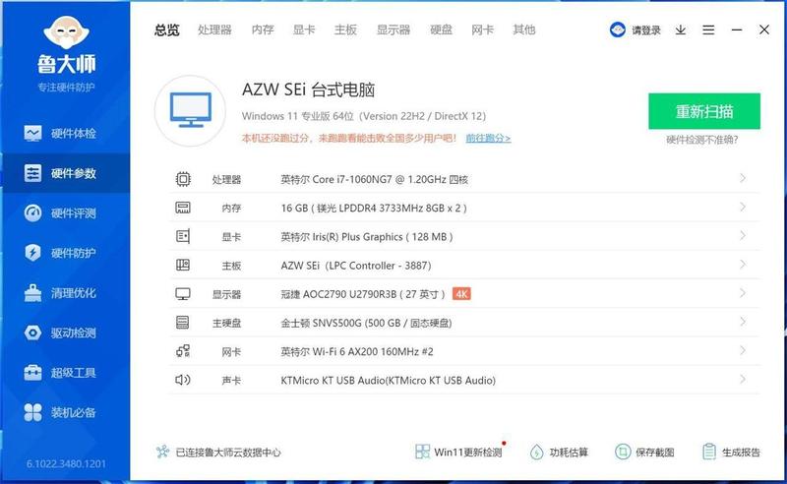Expand the 主板 row chevron
787x484 pixels.
point(743,264)
